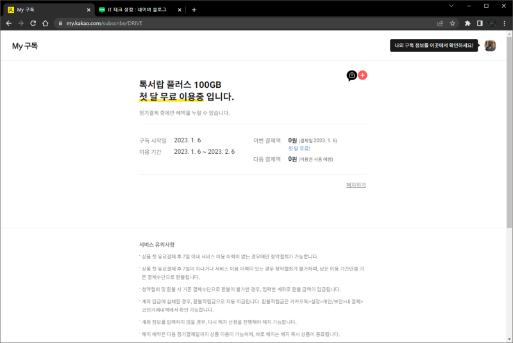Click the 첫 달 무료! blue text
The width and height of the screenshot is (513, 343).
click(299, 149)
